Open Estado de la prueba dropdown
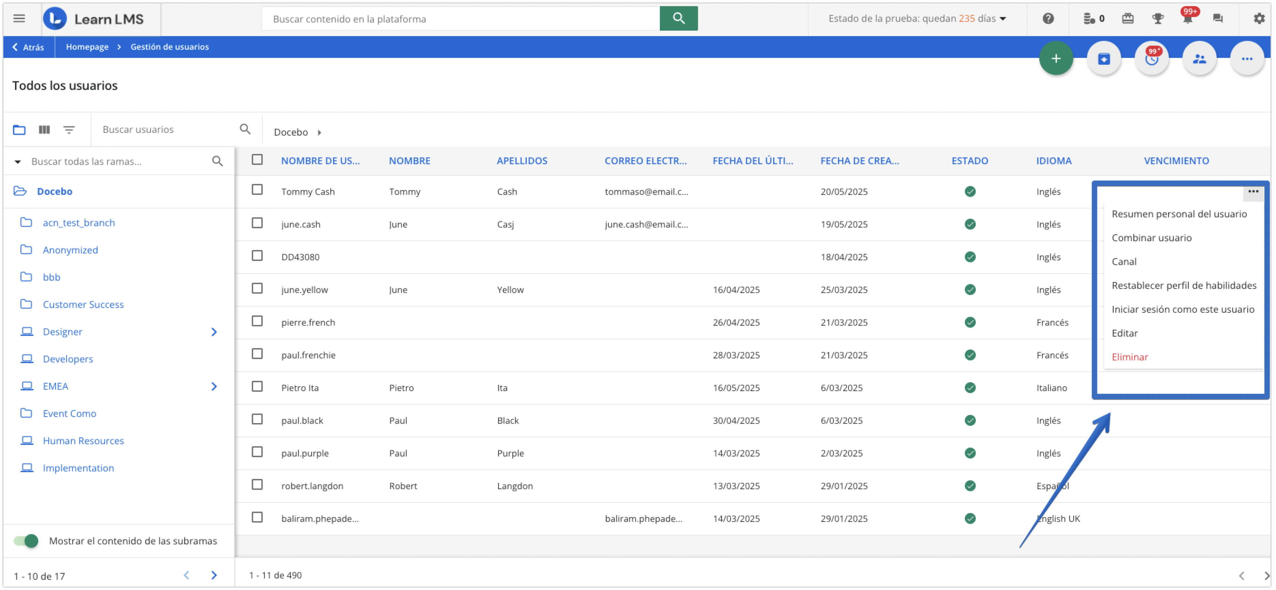This screenshot has height=590, width=1276. (x=917, y=19)
